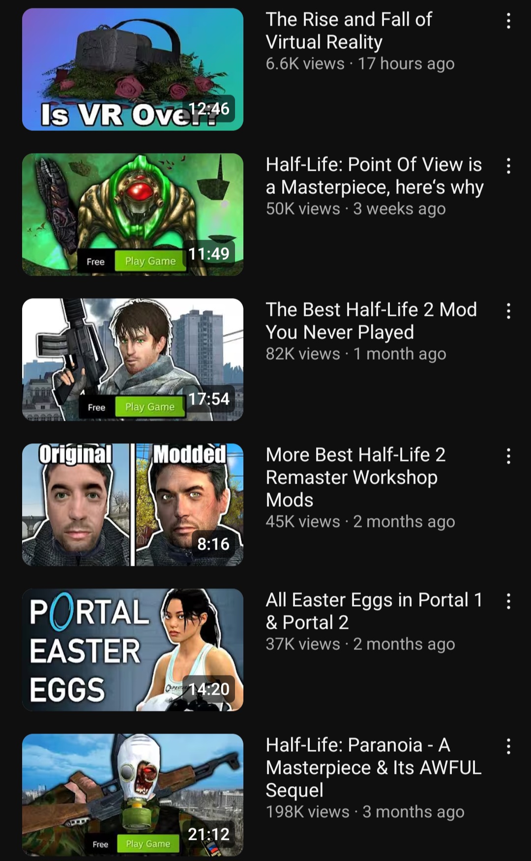Image resolution: width=531 pixels, height=861 pixels.
Task: Click the 21:12 duration badge on Paranoia video
Action: (209, 834)
